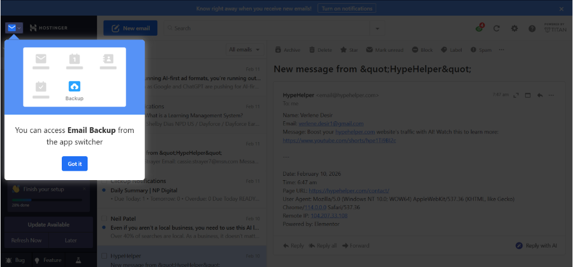
Task: Delete the open email
Action: click(x=321, y=50)
